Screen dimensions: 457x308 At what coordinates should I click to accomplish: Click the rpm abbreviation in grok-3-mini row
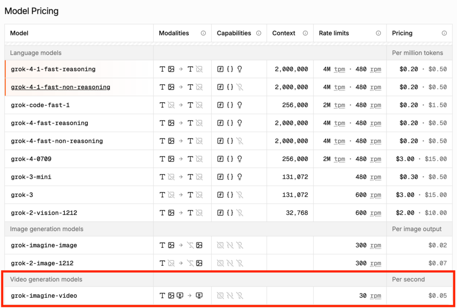pyautogui.click(x=375, y=177)
